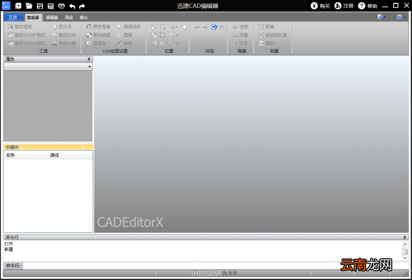412x280 pixels.
Task: Click the 打开 line in command log
Action: [x=9, y=244]
